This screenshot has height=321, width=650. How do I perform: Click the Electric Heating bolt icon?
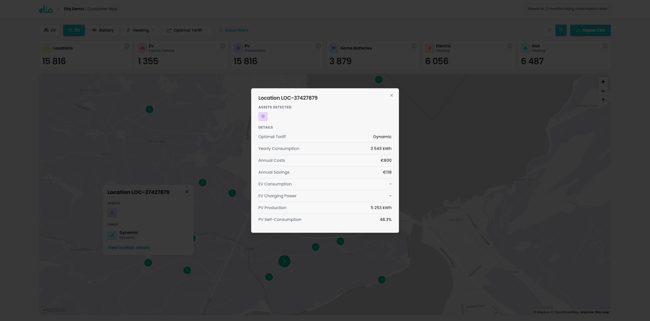click(x=429, y=48)
